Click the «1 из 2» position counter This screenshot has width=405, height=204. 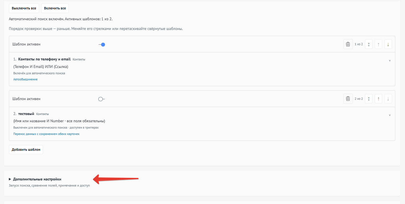point(359,44)
